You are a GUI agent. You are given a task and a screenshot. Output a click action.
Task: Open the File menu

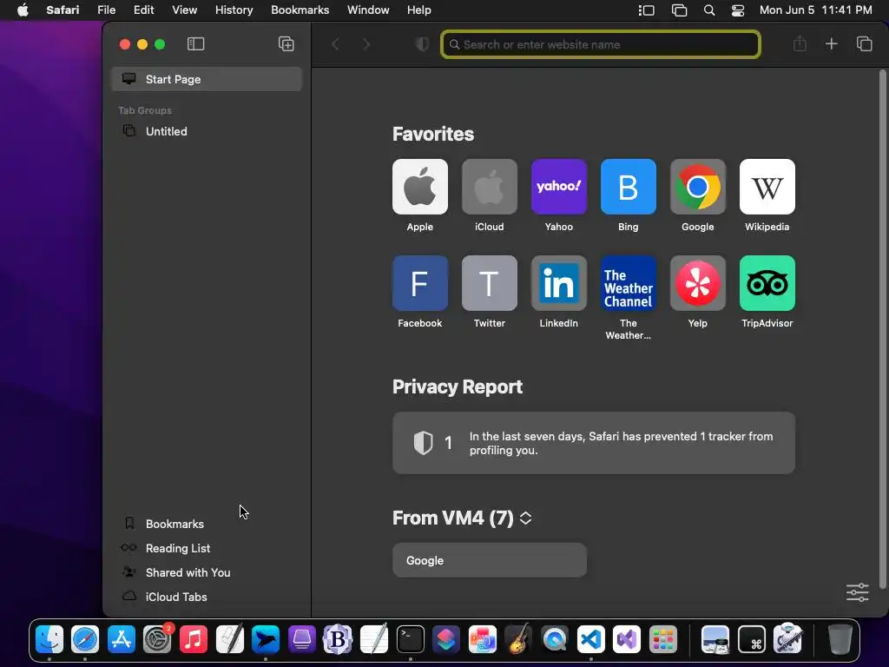point(107,10)
